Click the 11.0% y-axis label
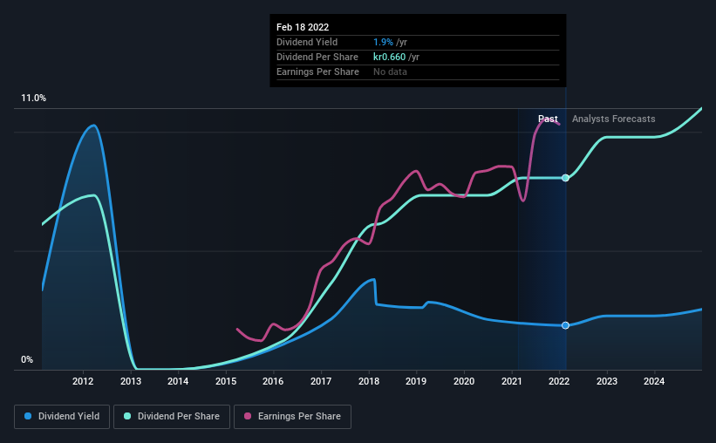Viewport: 716px width, 443px height. [x=33, y=99]
